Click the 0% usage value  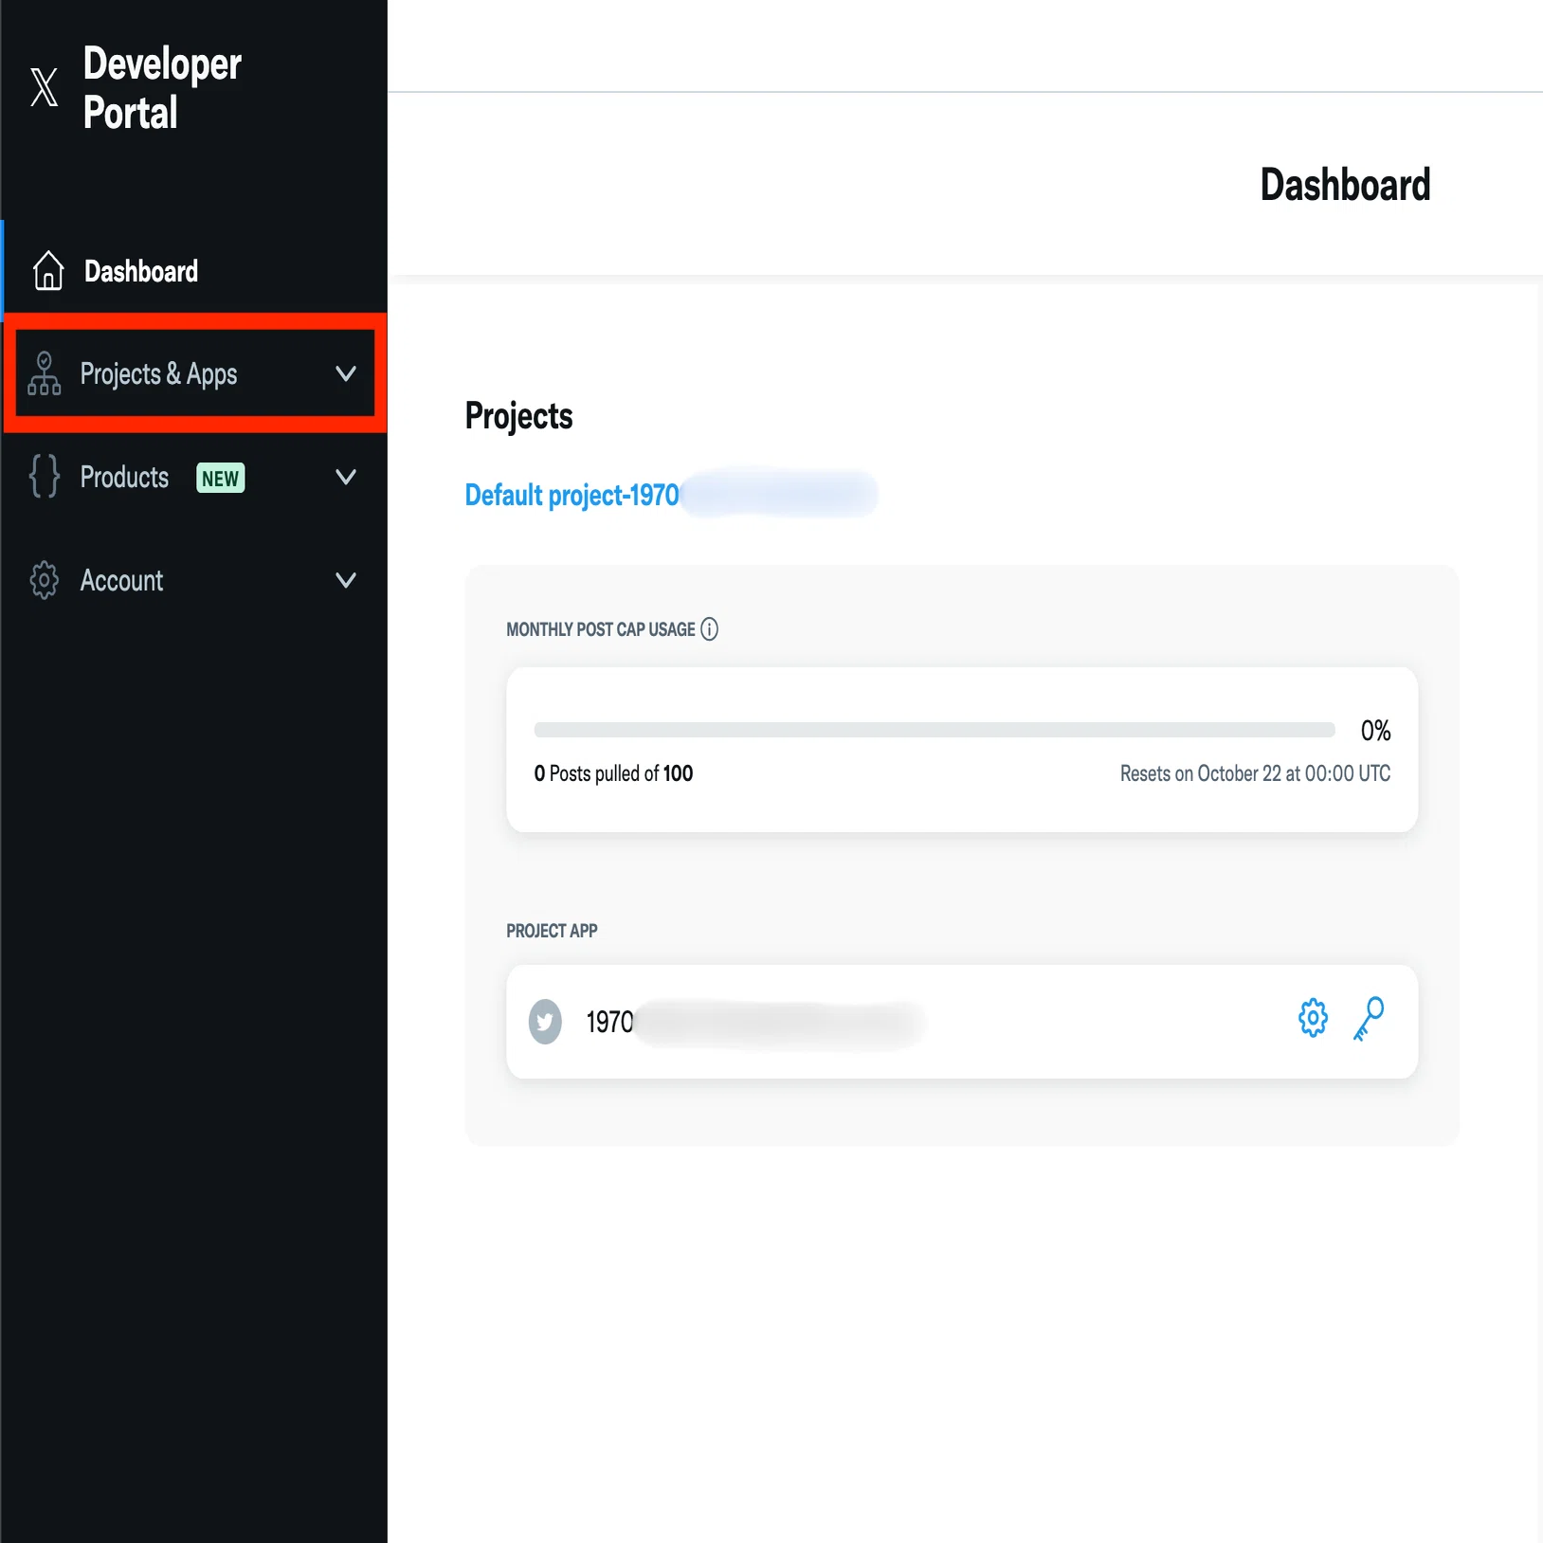point(1375,731)
